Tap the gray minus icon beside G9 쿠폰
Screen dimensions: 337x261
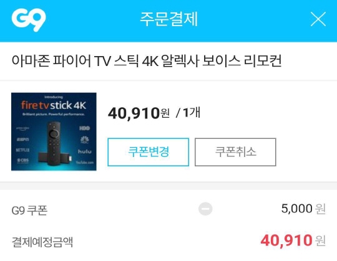pos(205,209)
